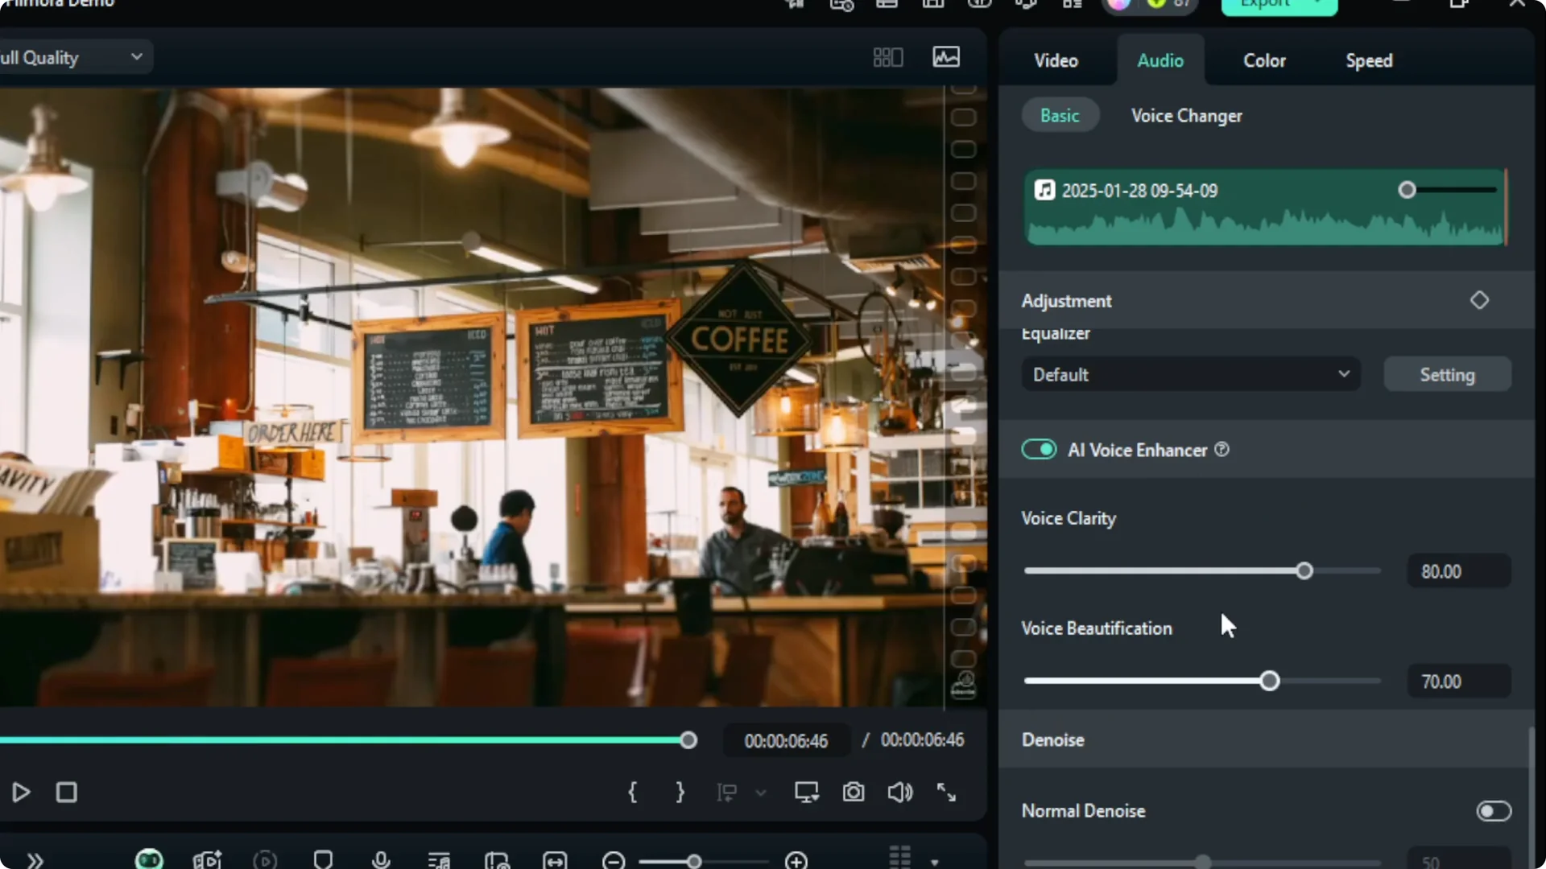Expand the marker options chevron in the playback bar
This screenshot has height=869, width=1546.
[762, 793]
